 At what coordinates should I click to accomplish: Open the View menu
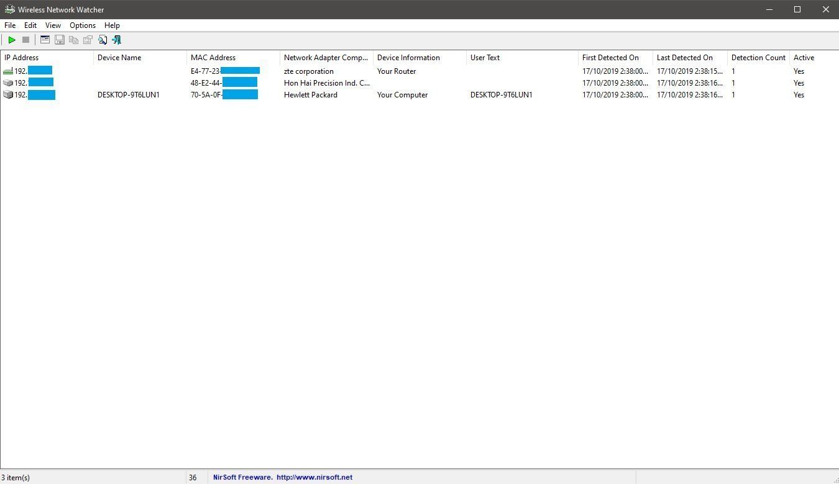(53, 25)
